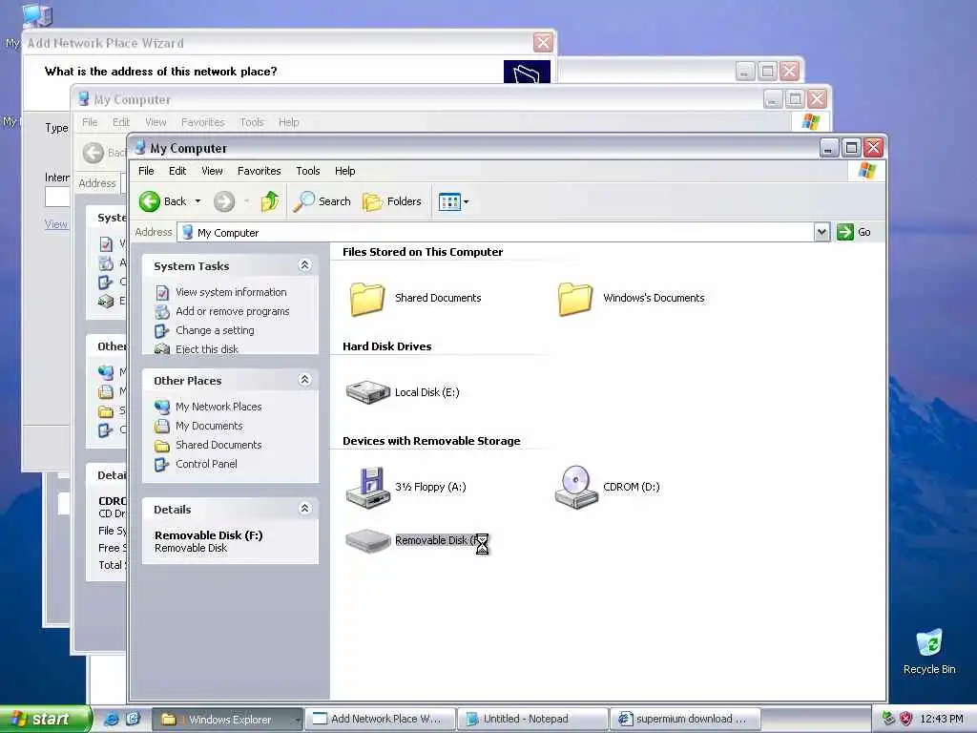Click the green Back arrow icon in the front My Computer window
The image size is (977, 733).
point(150,201)
